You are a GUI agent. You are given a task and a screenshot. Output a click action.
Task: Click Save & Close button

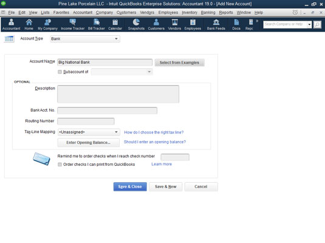[130, 187]
